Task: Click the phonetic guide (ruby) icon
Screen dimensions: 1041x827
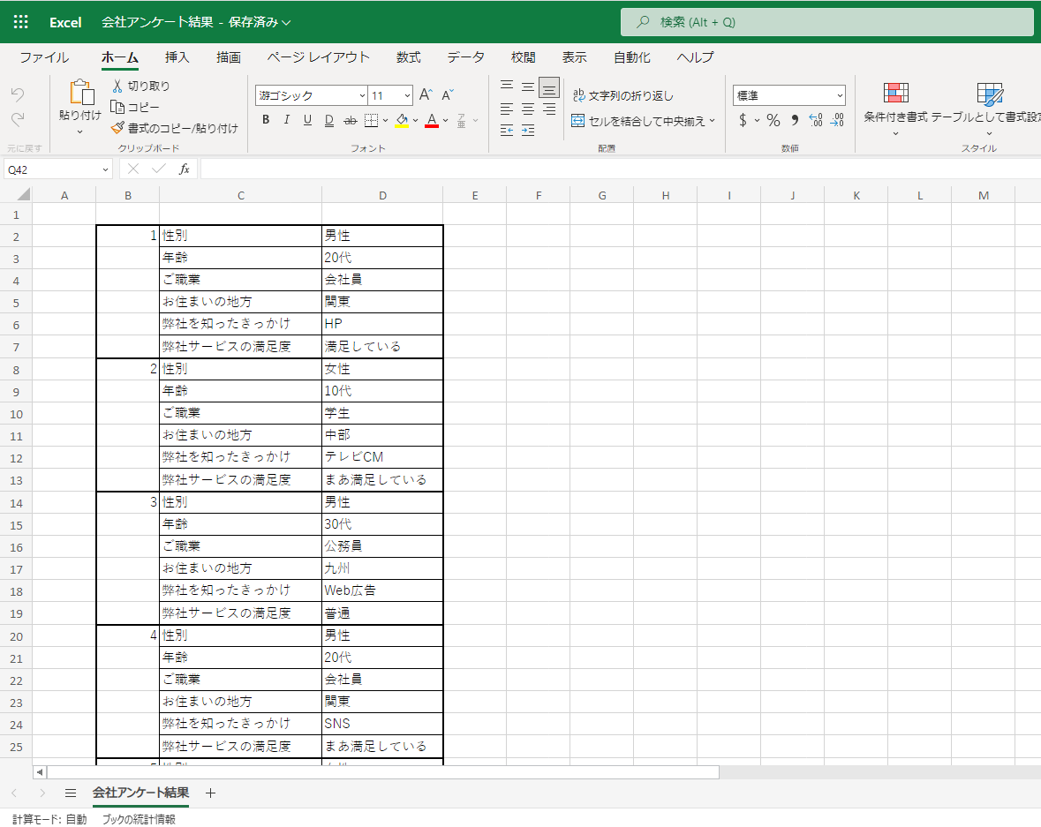Action: point(462,120)
